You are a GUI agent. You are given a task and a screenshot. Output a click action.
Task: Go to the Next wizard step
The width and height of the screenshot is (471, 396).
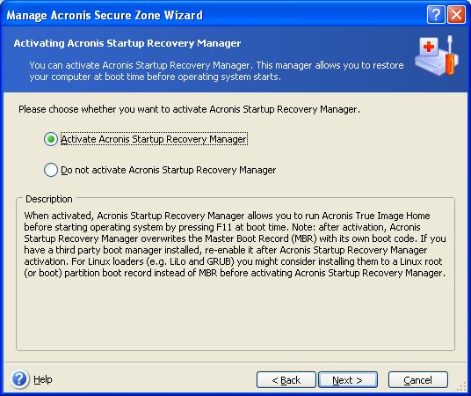[348, 380]
